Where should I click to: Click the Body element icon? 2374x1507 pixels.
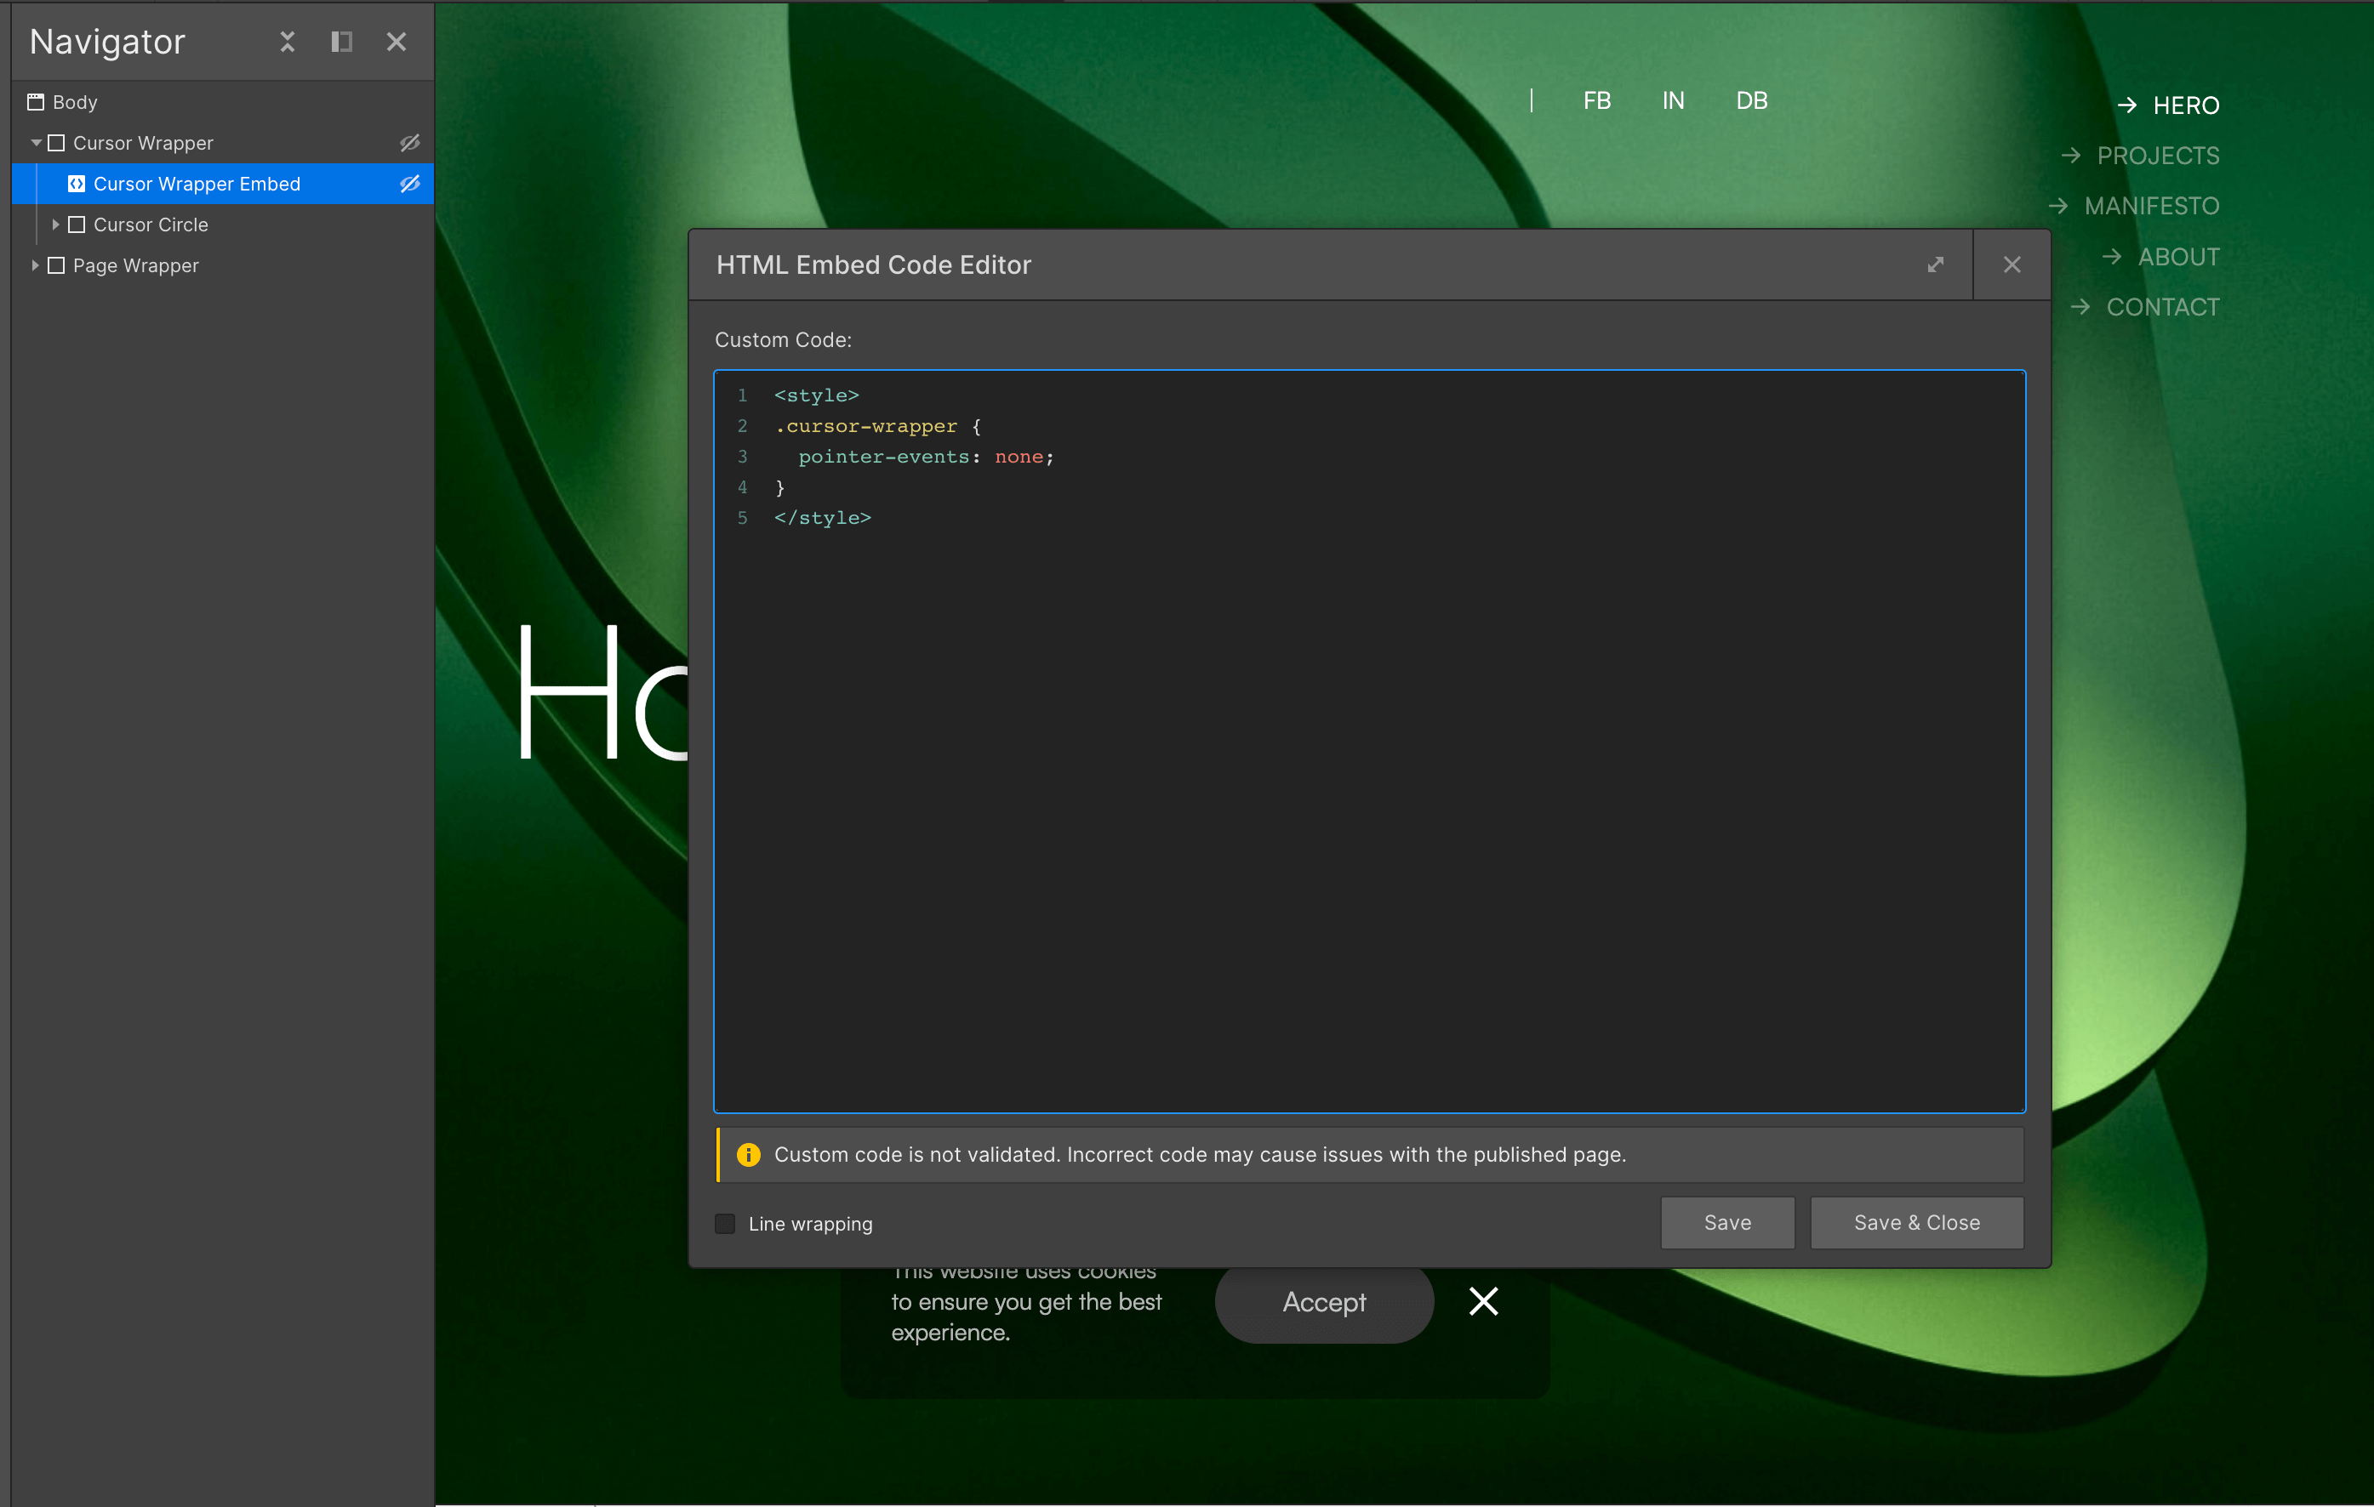coord(36,101)
